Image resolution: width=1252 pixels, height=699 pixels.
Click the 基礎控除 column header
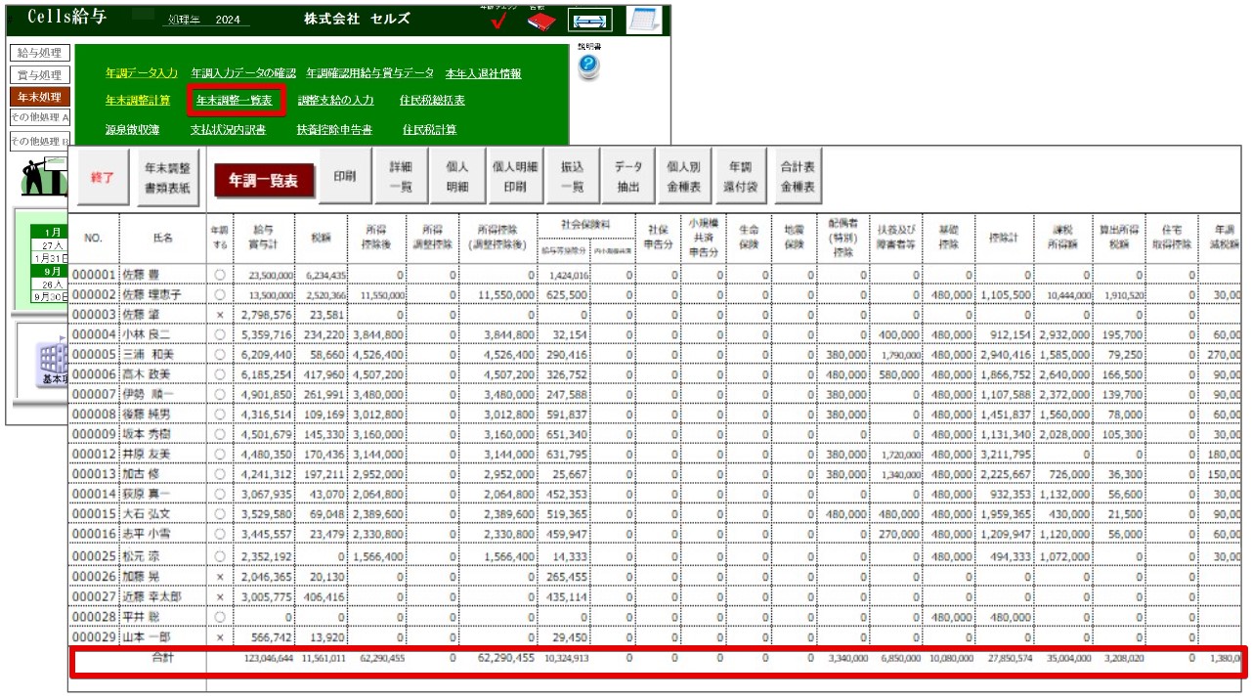click(949, 237)
